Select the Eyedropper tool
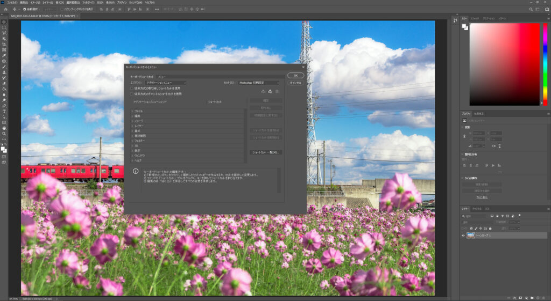This screenshot has height=301, width=551. pos(4,55)
